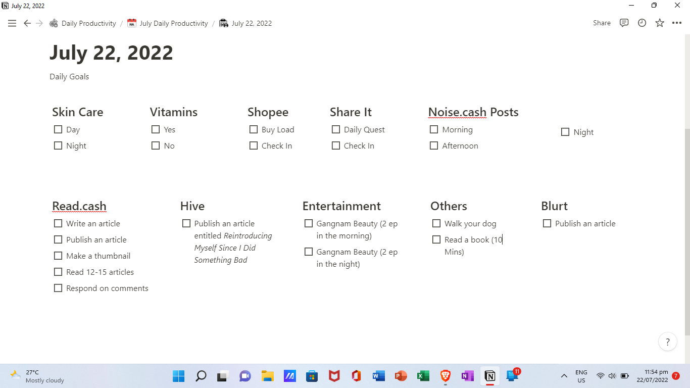Open the page comments icon
690x388 pixels.
pyautogui.click(x=624, y=23)
